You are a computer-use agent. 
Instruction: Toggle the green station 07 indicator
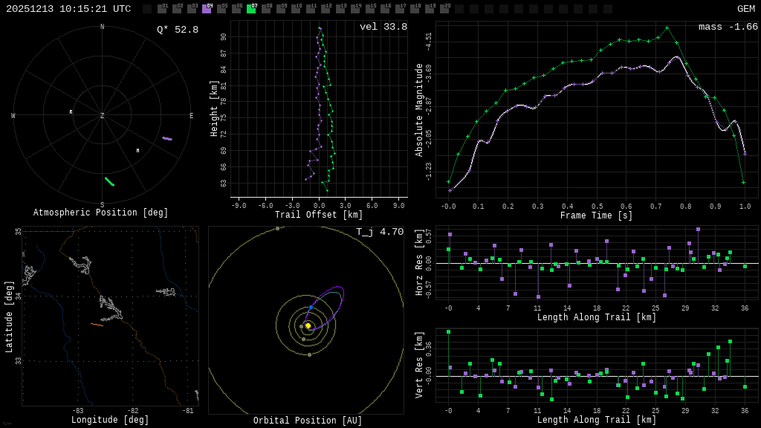click(251, 9)
